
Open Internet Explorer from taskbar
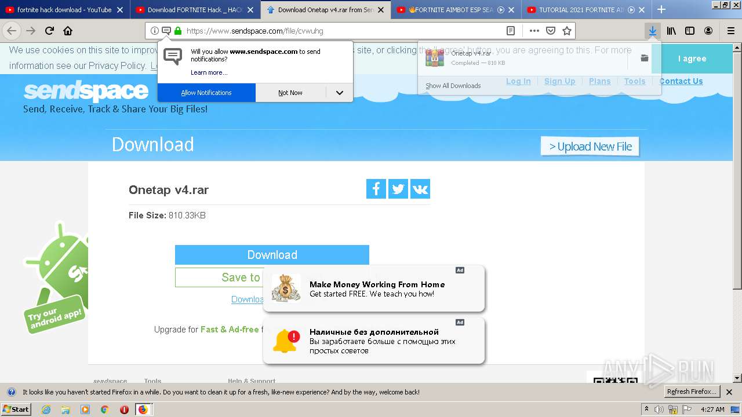46,409
